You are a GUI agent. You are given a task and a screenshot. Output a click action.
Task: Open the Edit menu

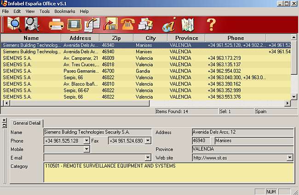tap(17, 11)
